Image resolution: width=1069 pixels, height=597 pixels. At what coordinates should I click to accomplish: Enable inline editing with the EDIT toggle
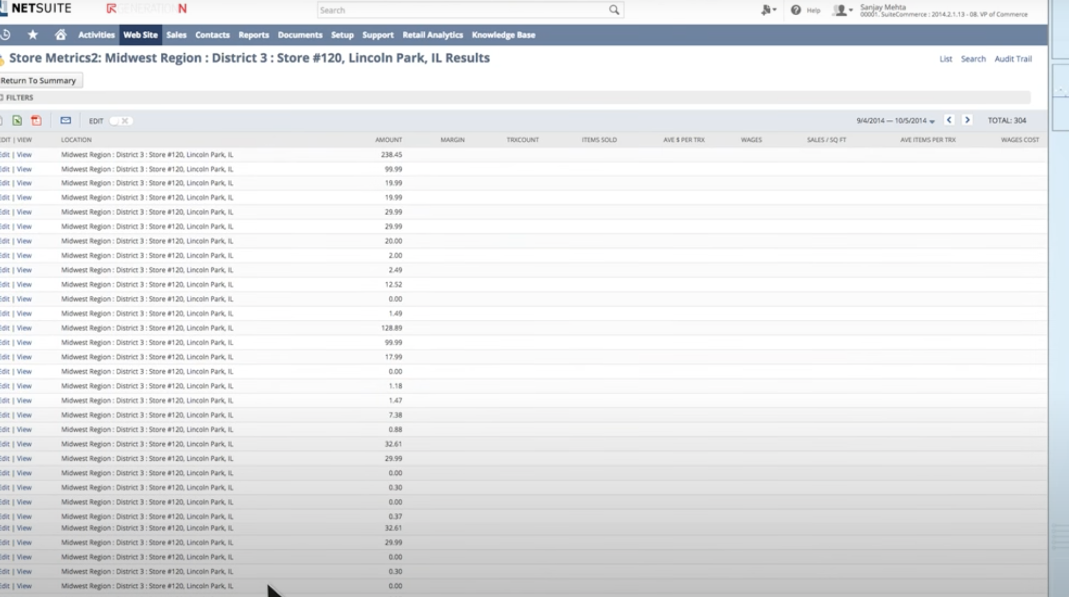click(x=118, y=120)
